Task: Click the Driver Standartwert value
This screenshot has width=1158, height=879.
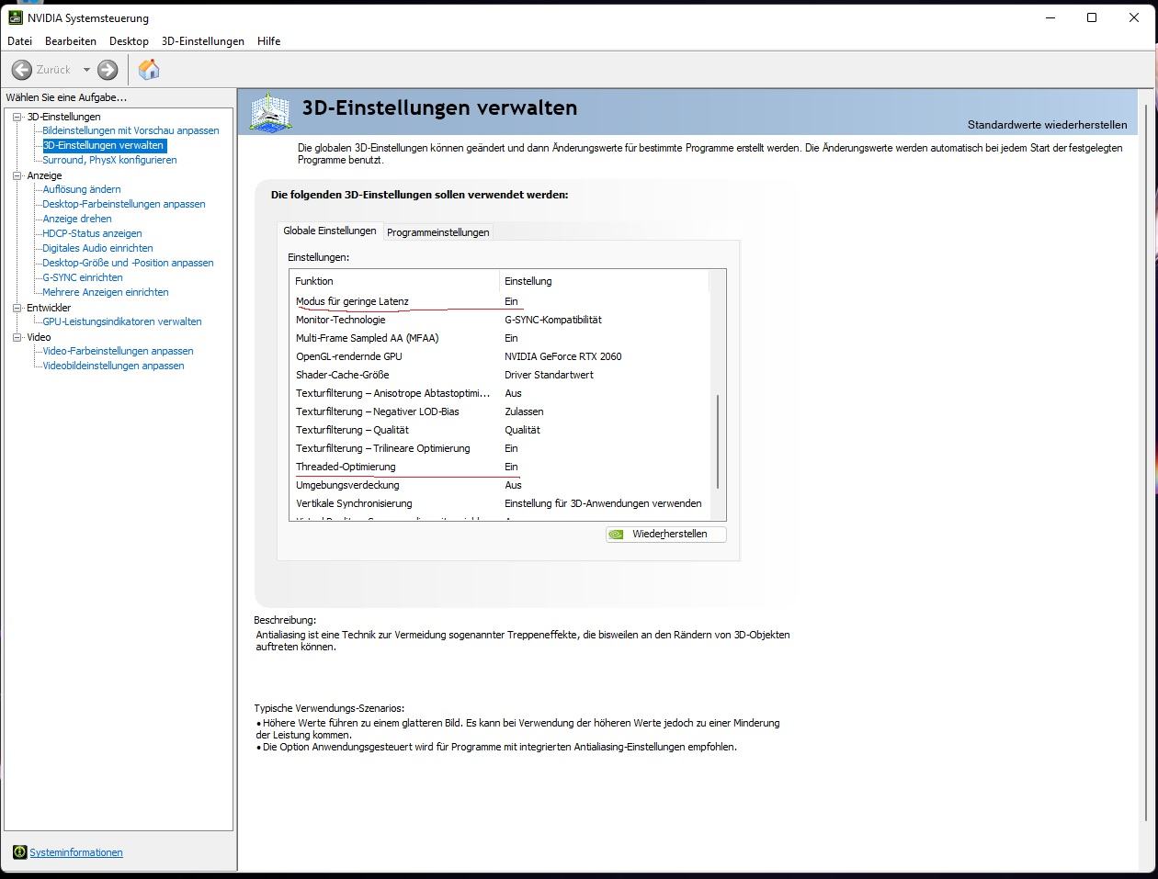Action: (550, 375)
